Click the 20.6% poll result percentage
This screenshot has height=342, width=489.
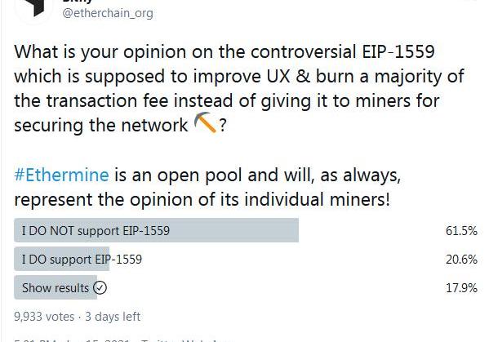(x=461, y=260)
